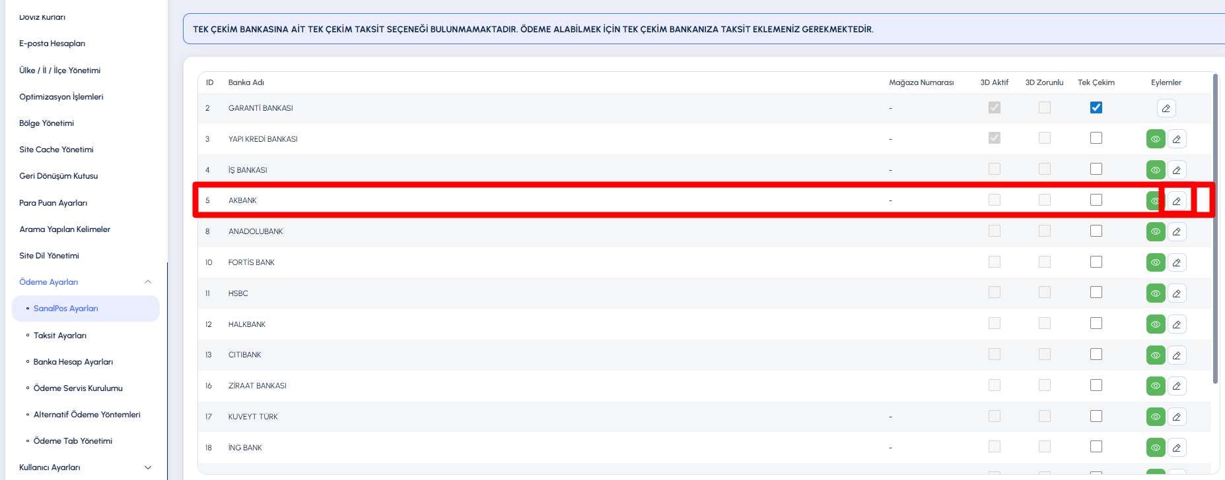The image size is (1225, 480).
Task: Open Ödeme Tab Yönetimi submenu item
Action: click(x=73, y=441)
